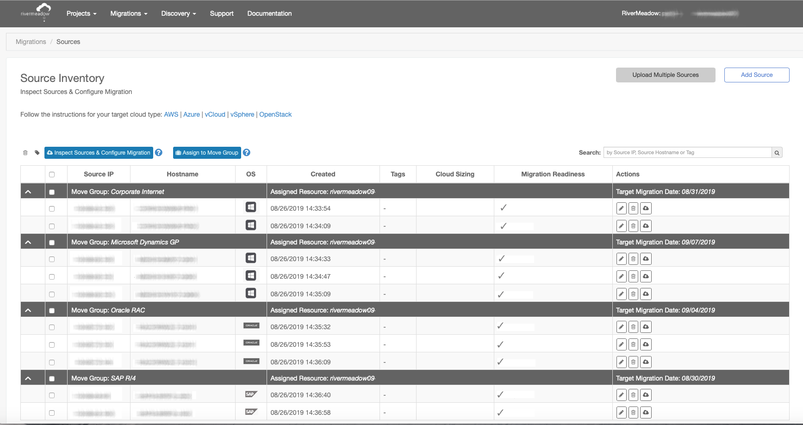Edit the SAP source created 14:36:40
The image size is (803, 425).
tap(622, 395)
